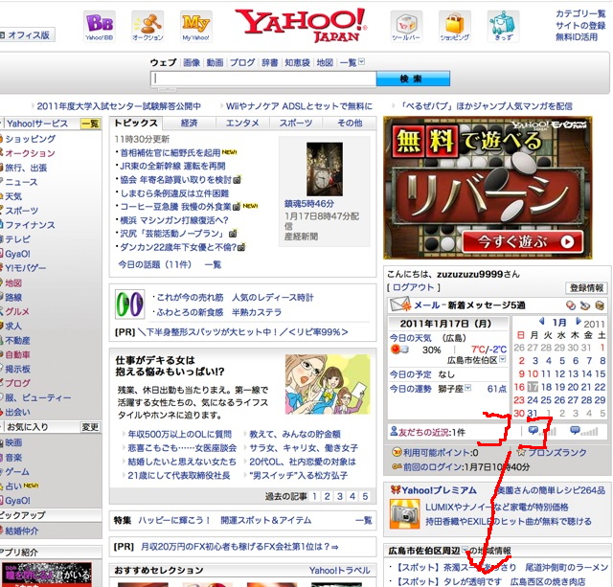Select the トピックス tab
This screenshot has width=613, height=587.
[136, 123]
